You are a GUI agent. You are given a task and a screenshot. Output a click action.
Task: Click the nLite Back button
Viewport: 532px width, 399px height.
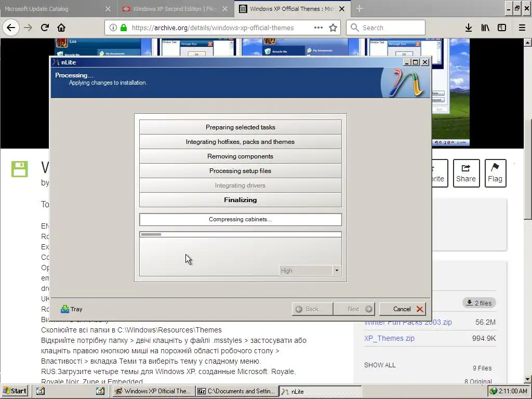click(312, 309)
